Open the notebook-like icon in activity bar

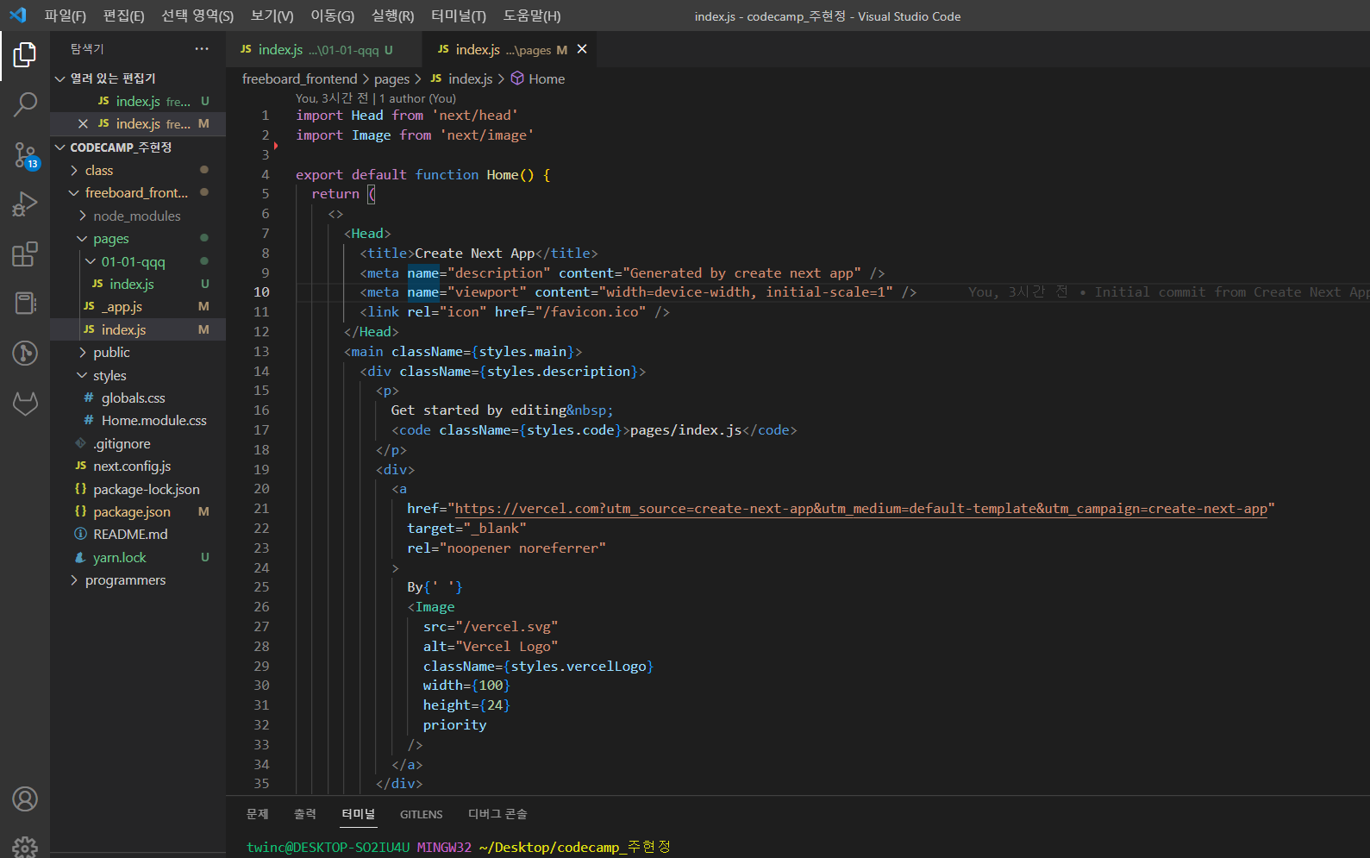click(x=25, y=304)
